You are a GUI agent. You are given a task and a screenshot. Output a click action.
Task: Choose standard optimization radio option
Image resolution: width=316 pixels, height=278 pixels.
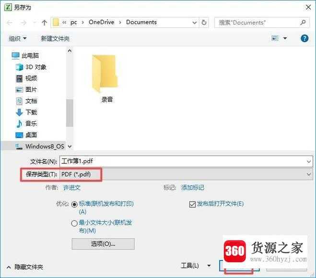74,205
